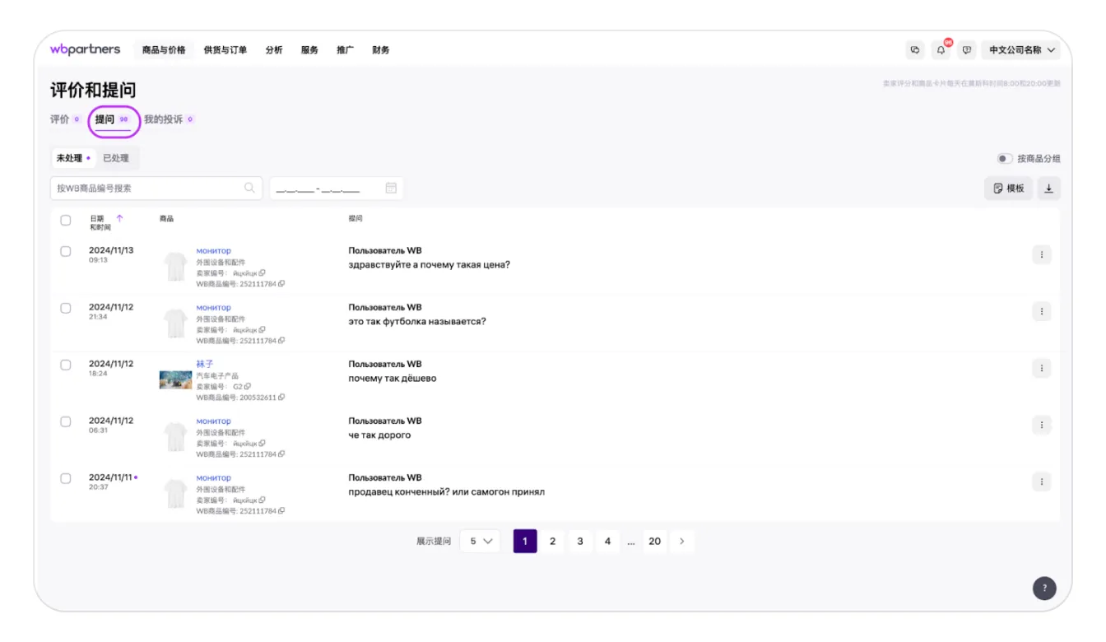
Task: Click the wbpartners logo
Action: 85,49
